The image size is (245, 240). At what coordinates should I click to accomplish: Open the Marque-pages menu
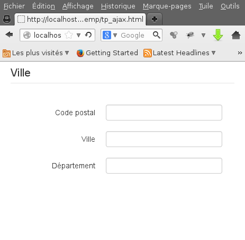tap(167, 6)
